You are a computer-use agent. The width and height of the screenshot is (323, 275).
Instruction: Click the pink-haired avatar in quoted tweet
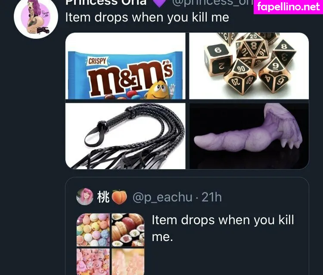click(85, 196)
